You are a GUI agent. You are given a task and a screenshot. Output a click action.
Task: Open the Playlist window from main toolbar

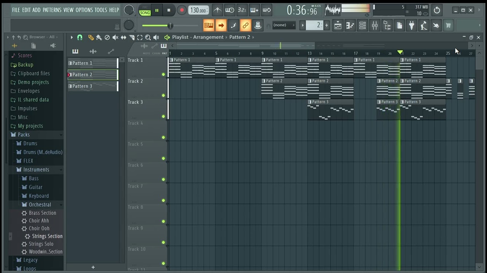(x=337, y=25)
